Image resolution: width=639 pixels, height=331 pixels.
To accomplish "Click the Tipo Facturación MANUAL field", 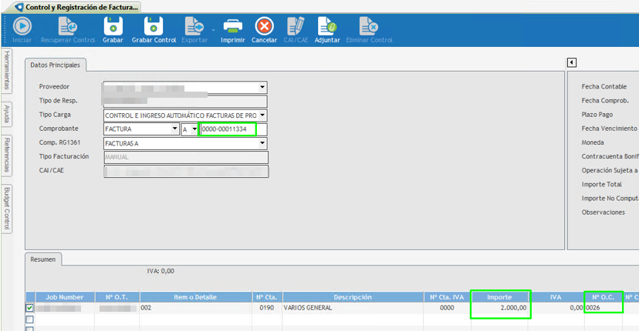I will click(186, 157).
